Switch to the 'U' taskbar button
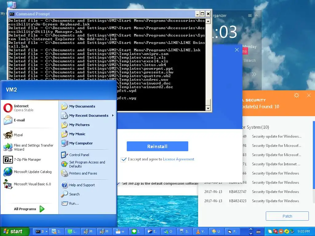315x236 pixels. point(217,232)
